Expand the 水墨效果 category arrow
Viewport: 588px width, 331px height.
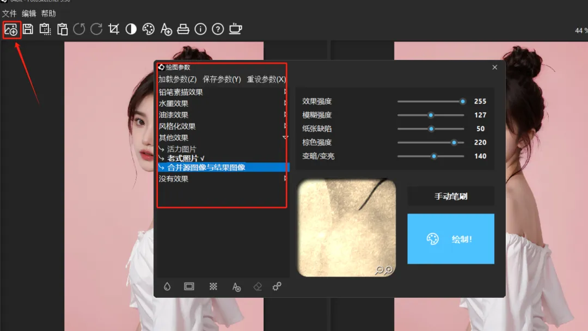pos(285,103)
